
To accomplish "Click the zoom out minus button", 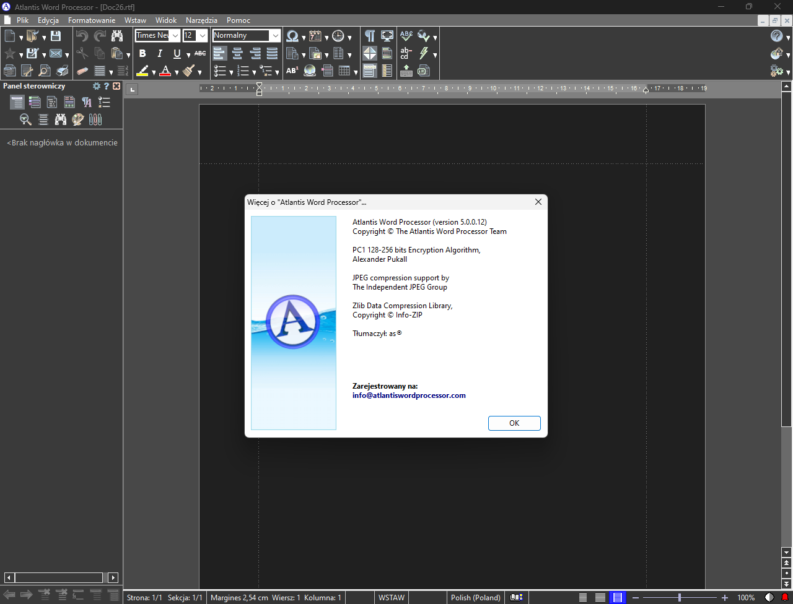I will pyautogui.click(x=636, y=598).
